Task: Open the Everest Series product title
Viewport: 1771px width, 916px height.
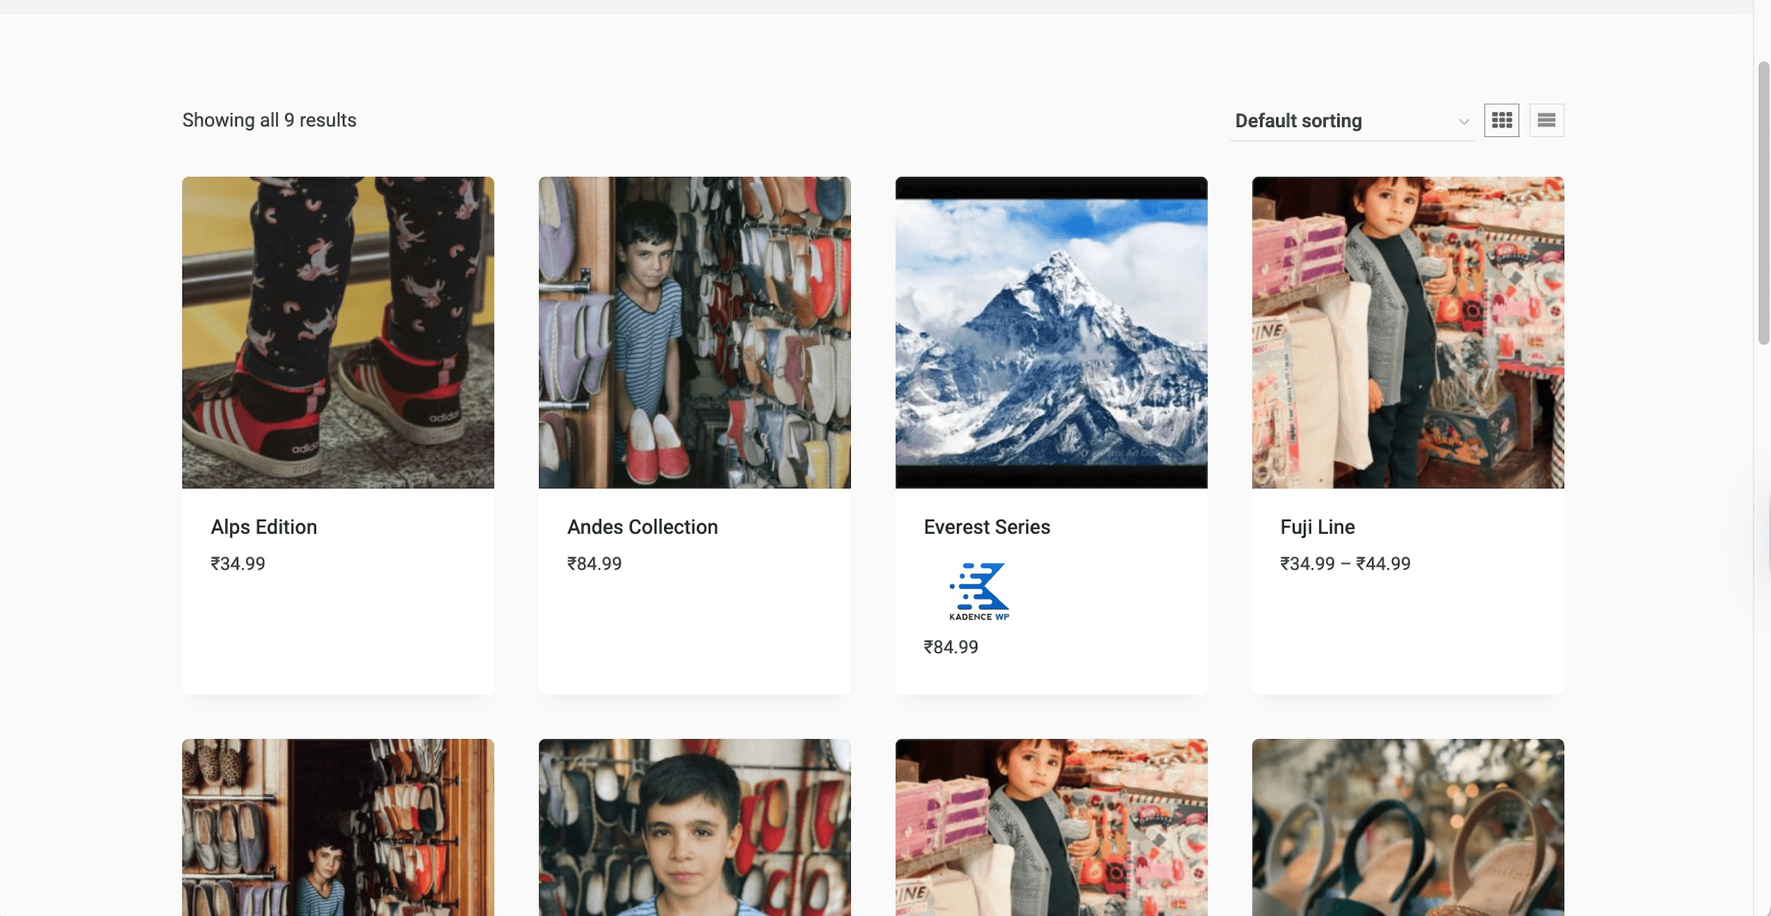Action: (x=986, y=527)
